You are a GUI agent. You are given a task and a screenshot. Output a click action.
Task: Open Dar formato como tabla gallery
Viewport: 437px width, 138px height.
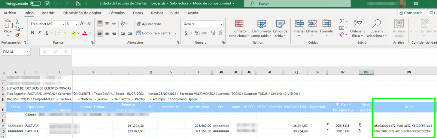coord(261,29)
